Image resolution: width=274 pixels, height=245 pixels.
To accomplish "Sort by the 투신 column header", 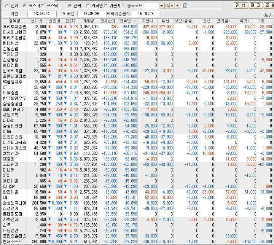I will pos(165,21).
